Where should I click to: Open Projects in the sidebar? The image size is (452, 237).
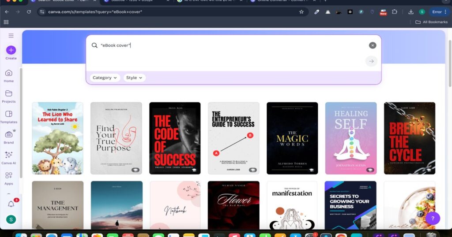(9, 96)
